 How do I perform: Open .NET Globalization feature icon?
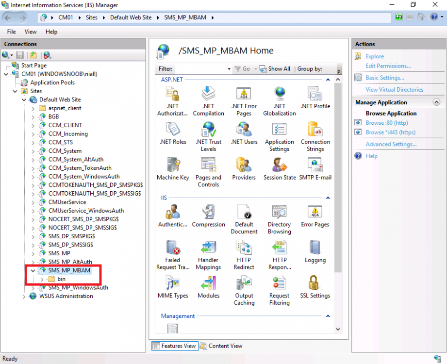tap(280, 101)
